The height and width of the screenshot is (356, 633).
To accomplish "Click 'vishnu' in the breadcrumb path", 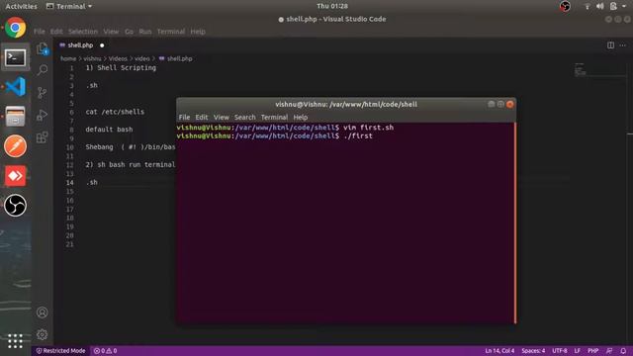I will click(x=92, y=58).
